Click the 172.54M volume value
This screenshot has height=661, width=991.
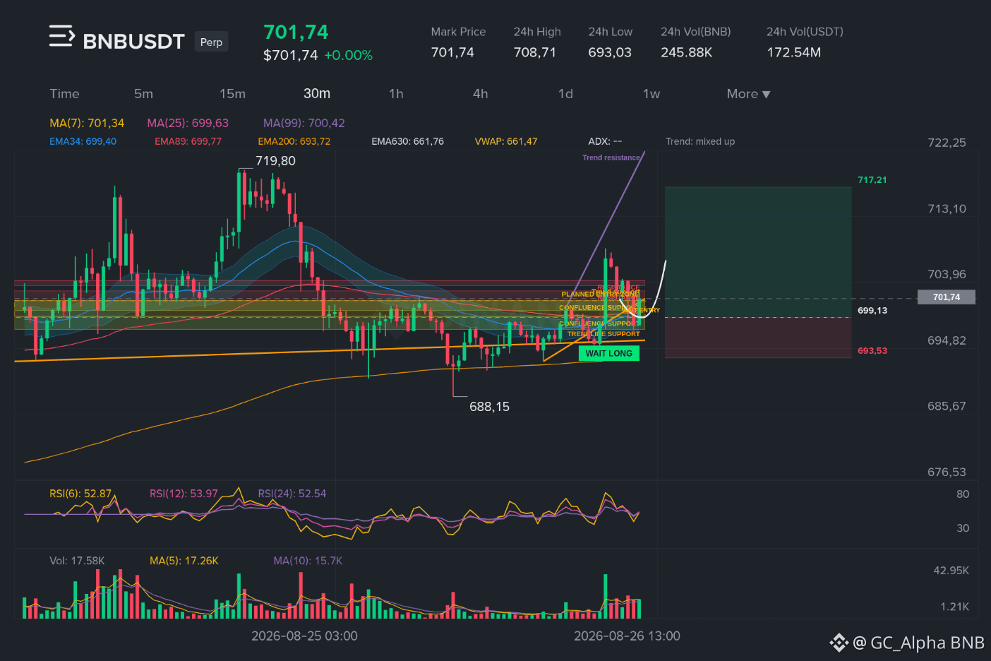point(794,52)
